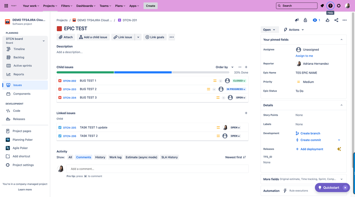Image resolution: width=355 pixels, height=197 pixels.
Task: Click the Create button
Action: pyautogui.click(x=151, y=6)
